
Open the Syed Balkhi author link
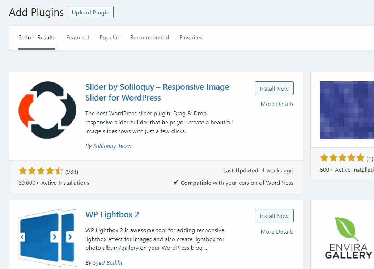click(107, 263)
